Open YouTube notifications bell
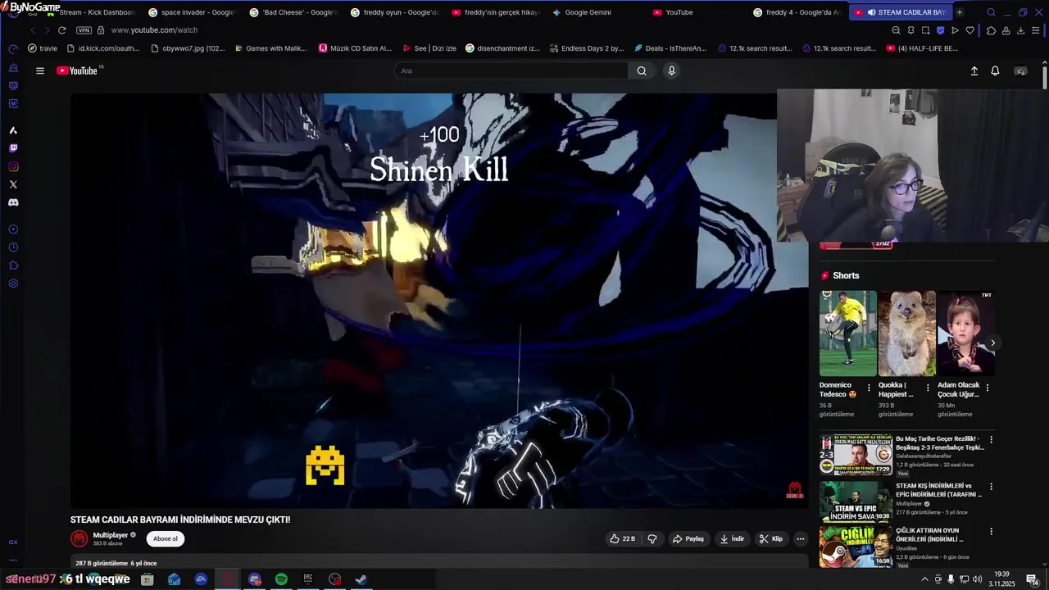 pyautogui.click(x=995, y=71)
